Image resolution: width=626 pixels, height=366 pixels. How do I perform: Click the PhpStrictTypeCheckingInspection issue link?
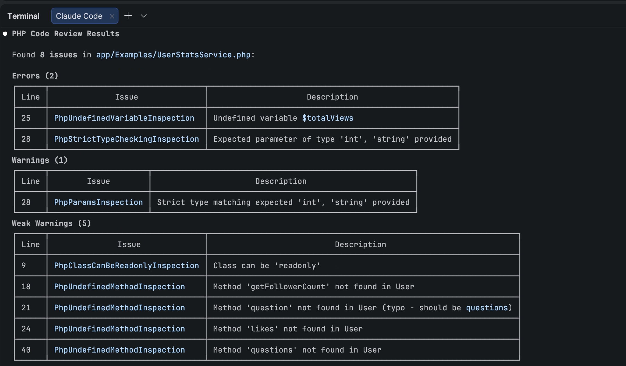pos(126,139)
